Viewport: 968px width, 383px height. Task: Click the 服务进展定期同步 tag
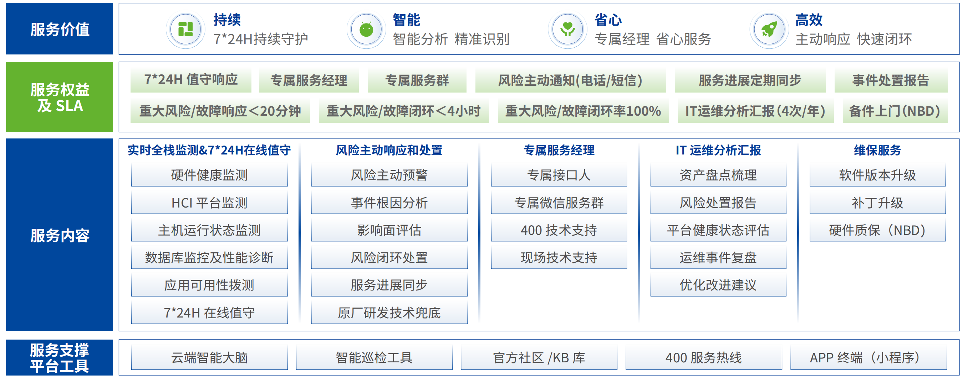click(750, 80)
